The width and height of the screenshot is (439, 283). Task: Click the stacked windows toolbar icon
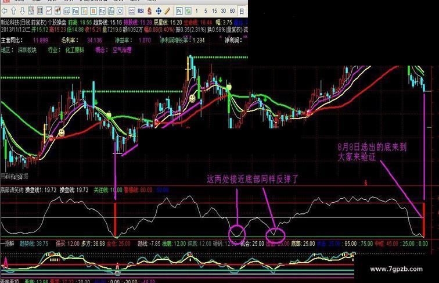click(x=67, y=11)
